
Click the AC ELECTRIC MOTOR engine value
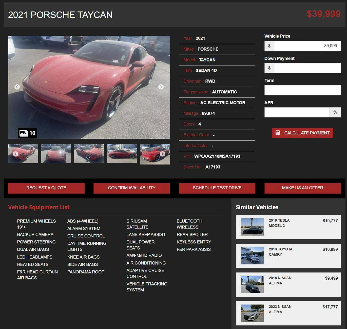(223, 103)
